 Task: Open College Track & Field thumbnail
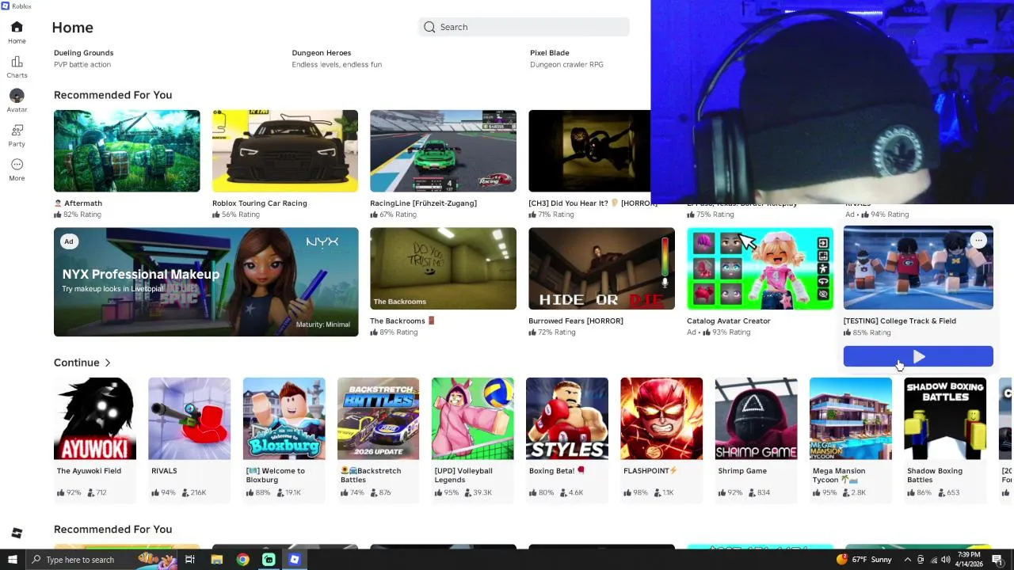918,268
